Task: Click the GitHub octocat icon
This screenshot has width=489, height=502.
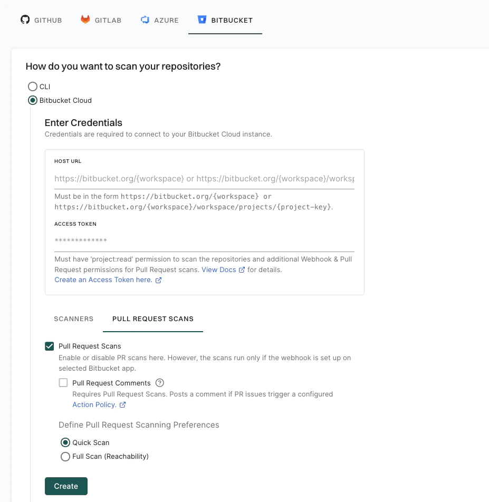Action: point(25,20)
